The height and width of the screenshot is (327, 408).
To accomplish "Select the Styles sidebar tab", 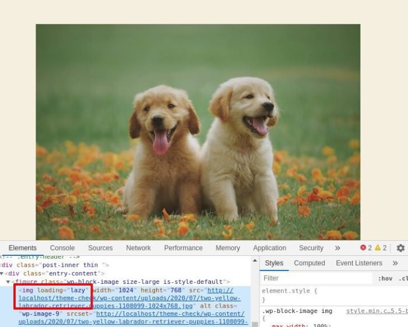I will 274,263.
